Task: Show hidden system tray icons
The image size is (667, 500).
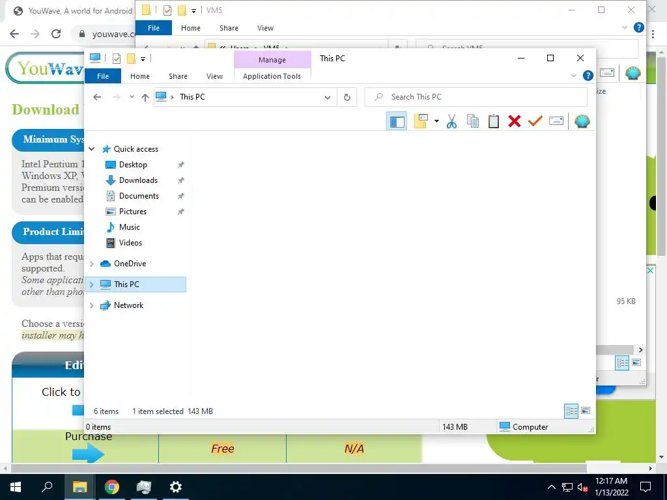Action: click(x=551, y=487)
